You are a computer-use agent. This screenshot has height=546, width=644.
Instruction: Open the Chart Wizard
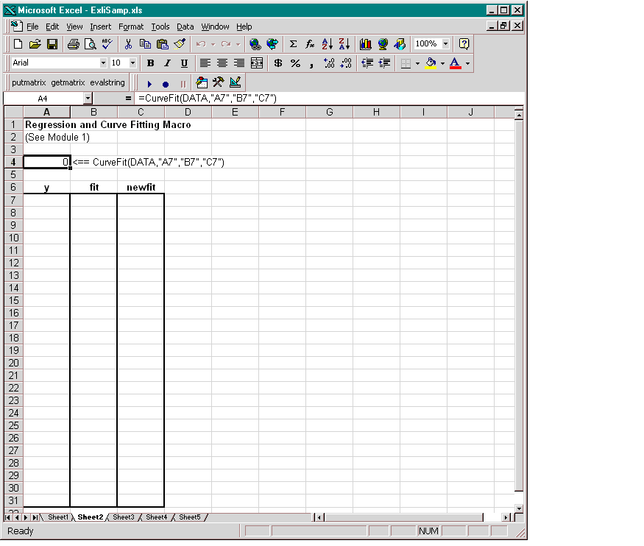366,44
